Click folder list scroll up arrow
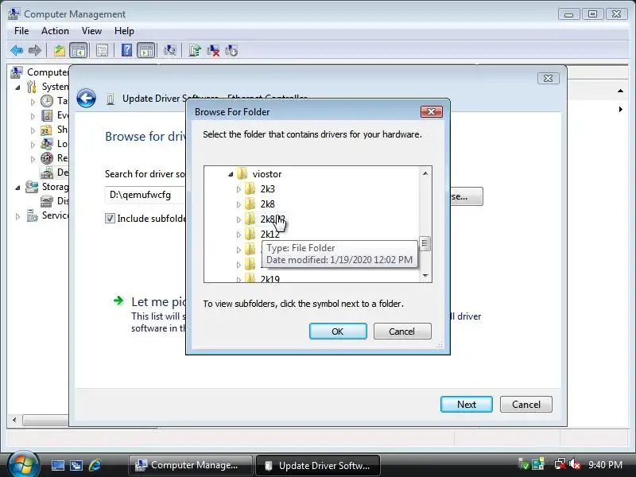 click(425, 173)
